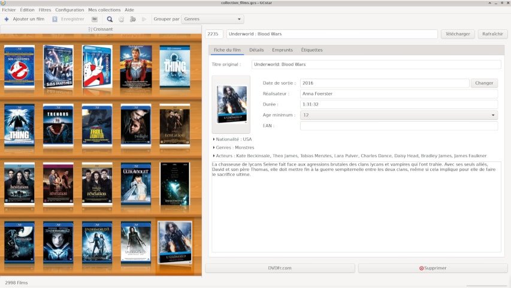The height and width of the screenshot is (288, 511).
Task: Select the SOS Fantômes cover with ghost logo
Action: point(19,67)
